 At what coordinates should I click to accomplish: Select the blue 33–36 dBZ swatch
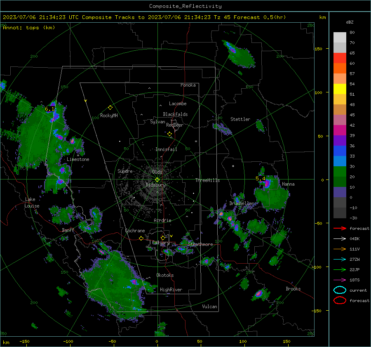pyautogui.click(x=340, y=151)
